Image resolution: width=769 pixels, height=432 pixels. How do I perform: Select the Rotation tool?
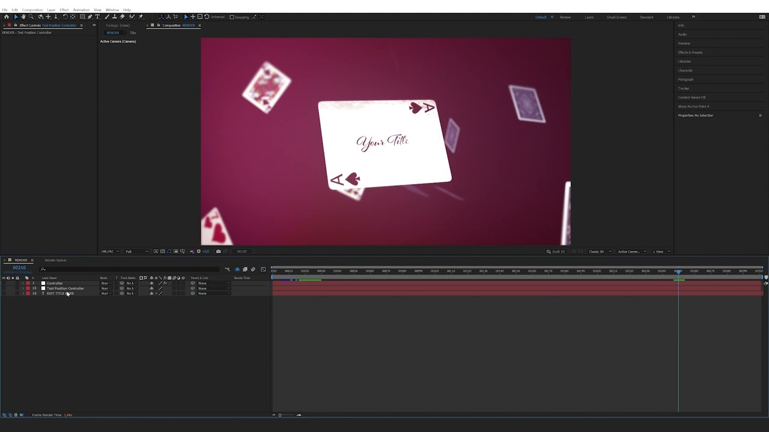[x=65, y=17]
